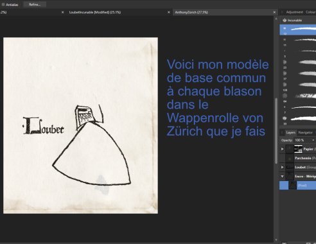Click the Refine... button
The image size is (316, 244).
tap(35, 4)
